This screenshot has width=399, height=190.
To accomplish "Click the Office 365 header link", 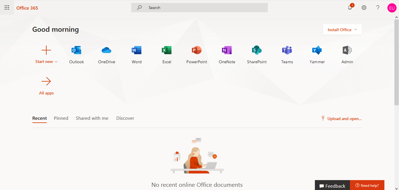I will pyautogui.click(x=27, y=8).
